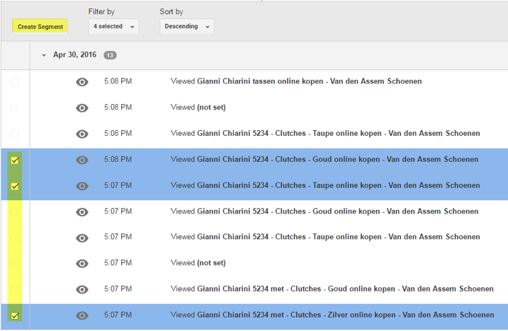Uncheck the Zilver online kopen row checkbox

coord(15,315)
